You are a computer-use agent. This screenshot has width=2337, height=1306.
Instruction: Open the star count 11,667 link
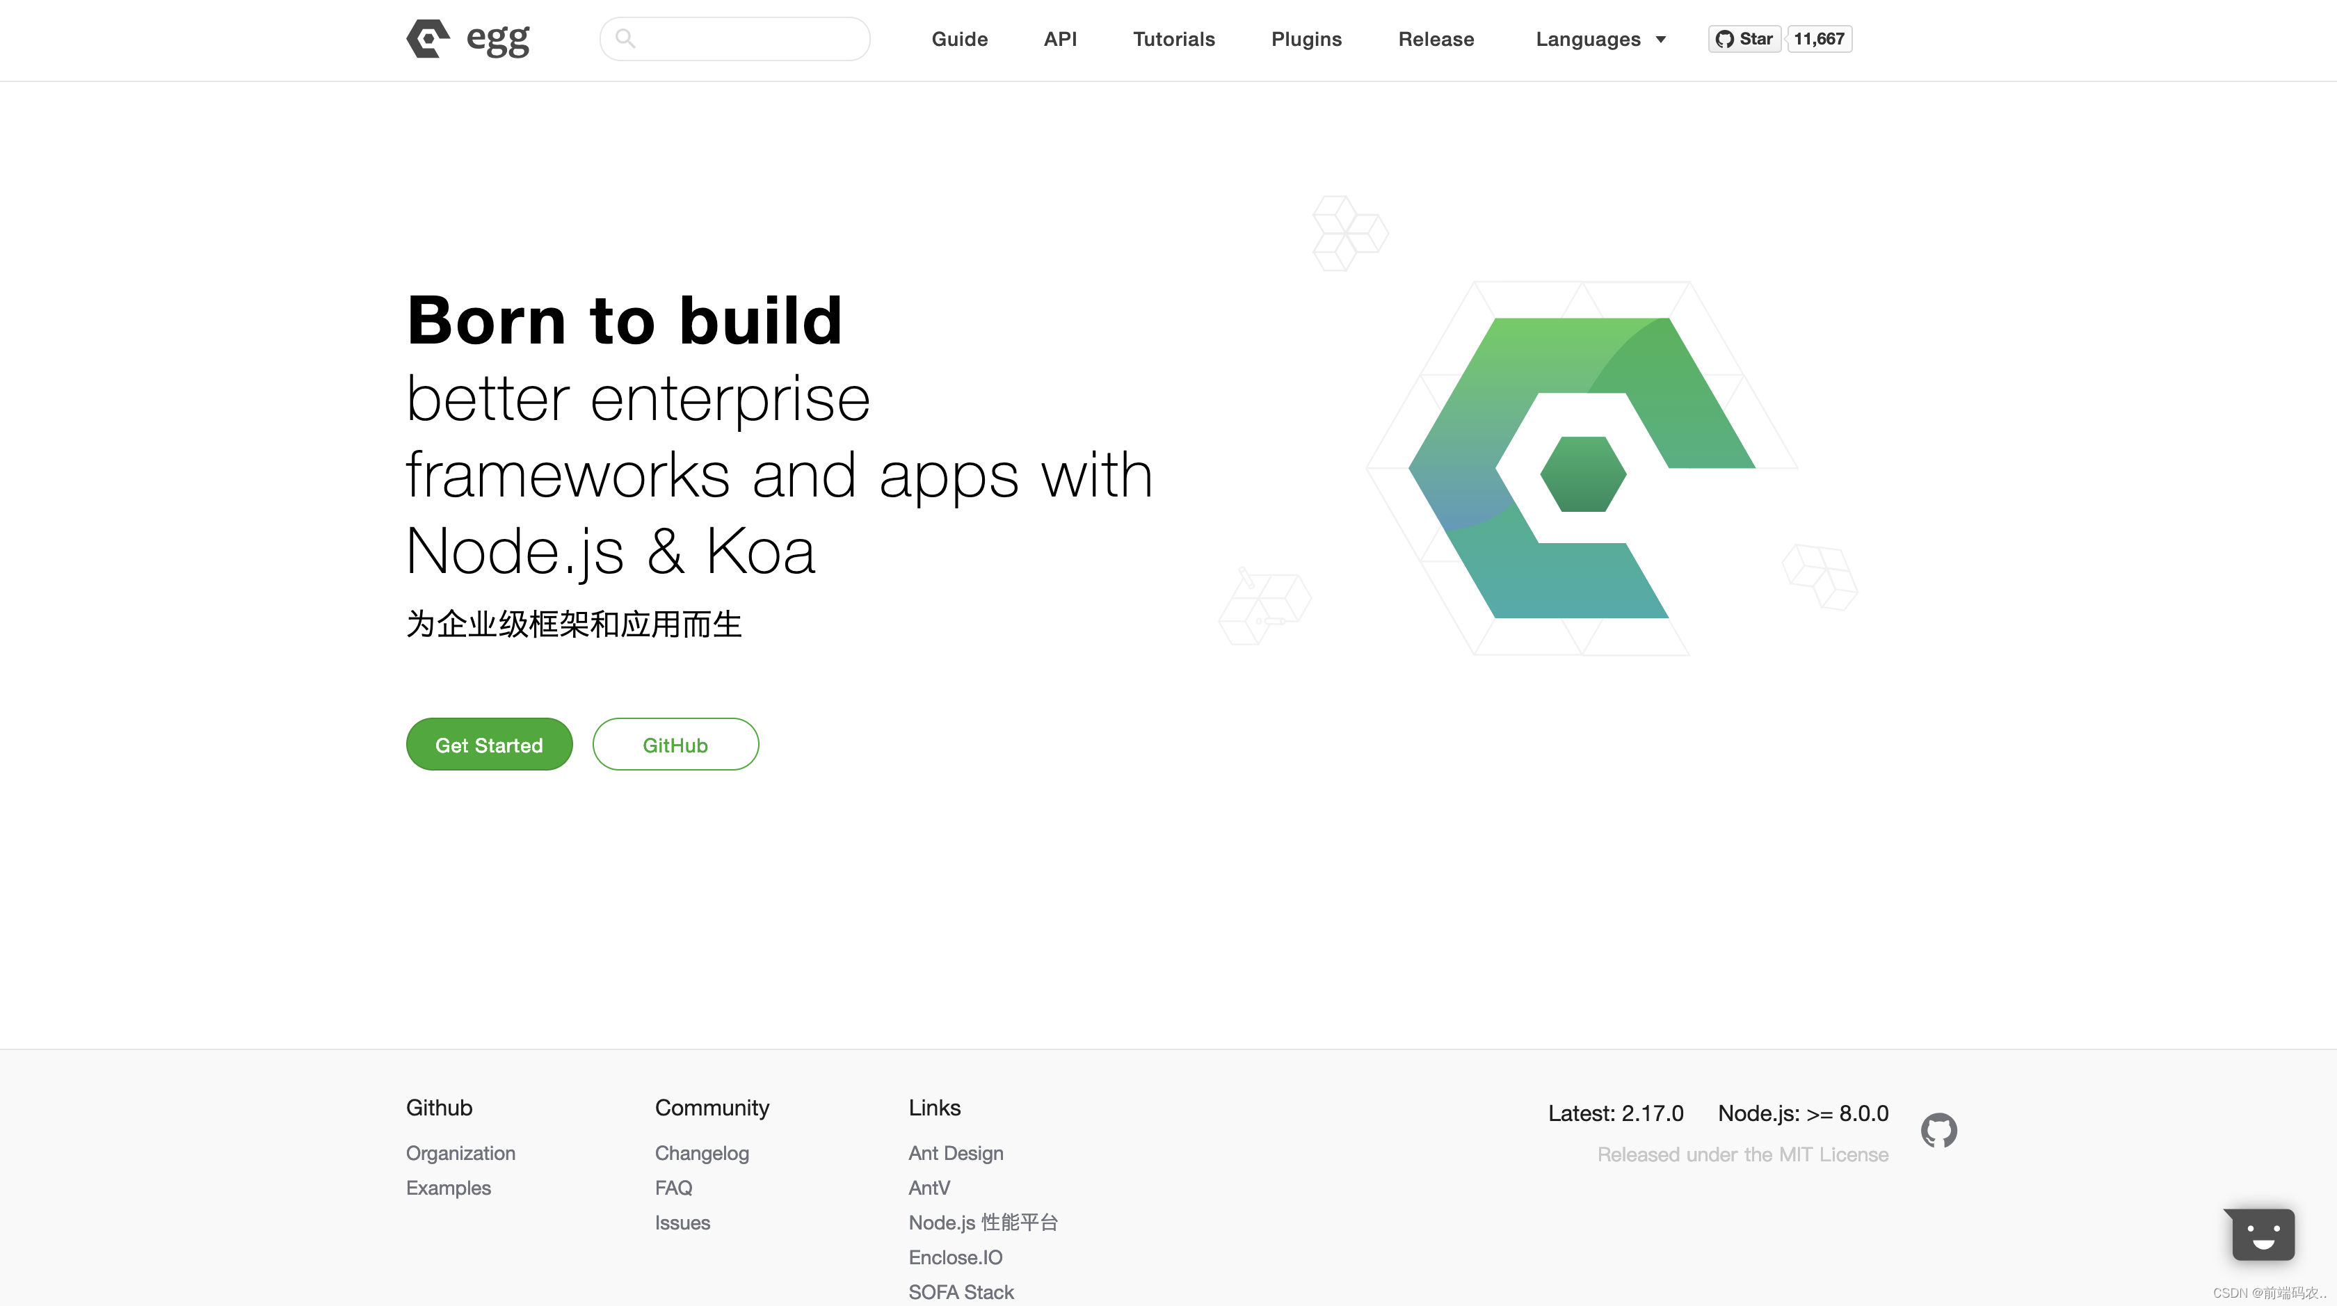point(1819,39)
